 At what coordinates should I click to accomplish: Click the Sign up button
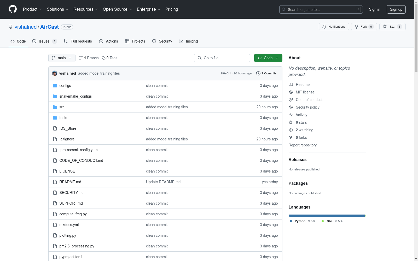tap(396, 9)
